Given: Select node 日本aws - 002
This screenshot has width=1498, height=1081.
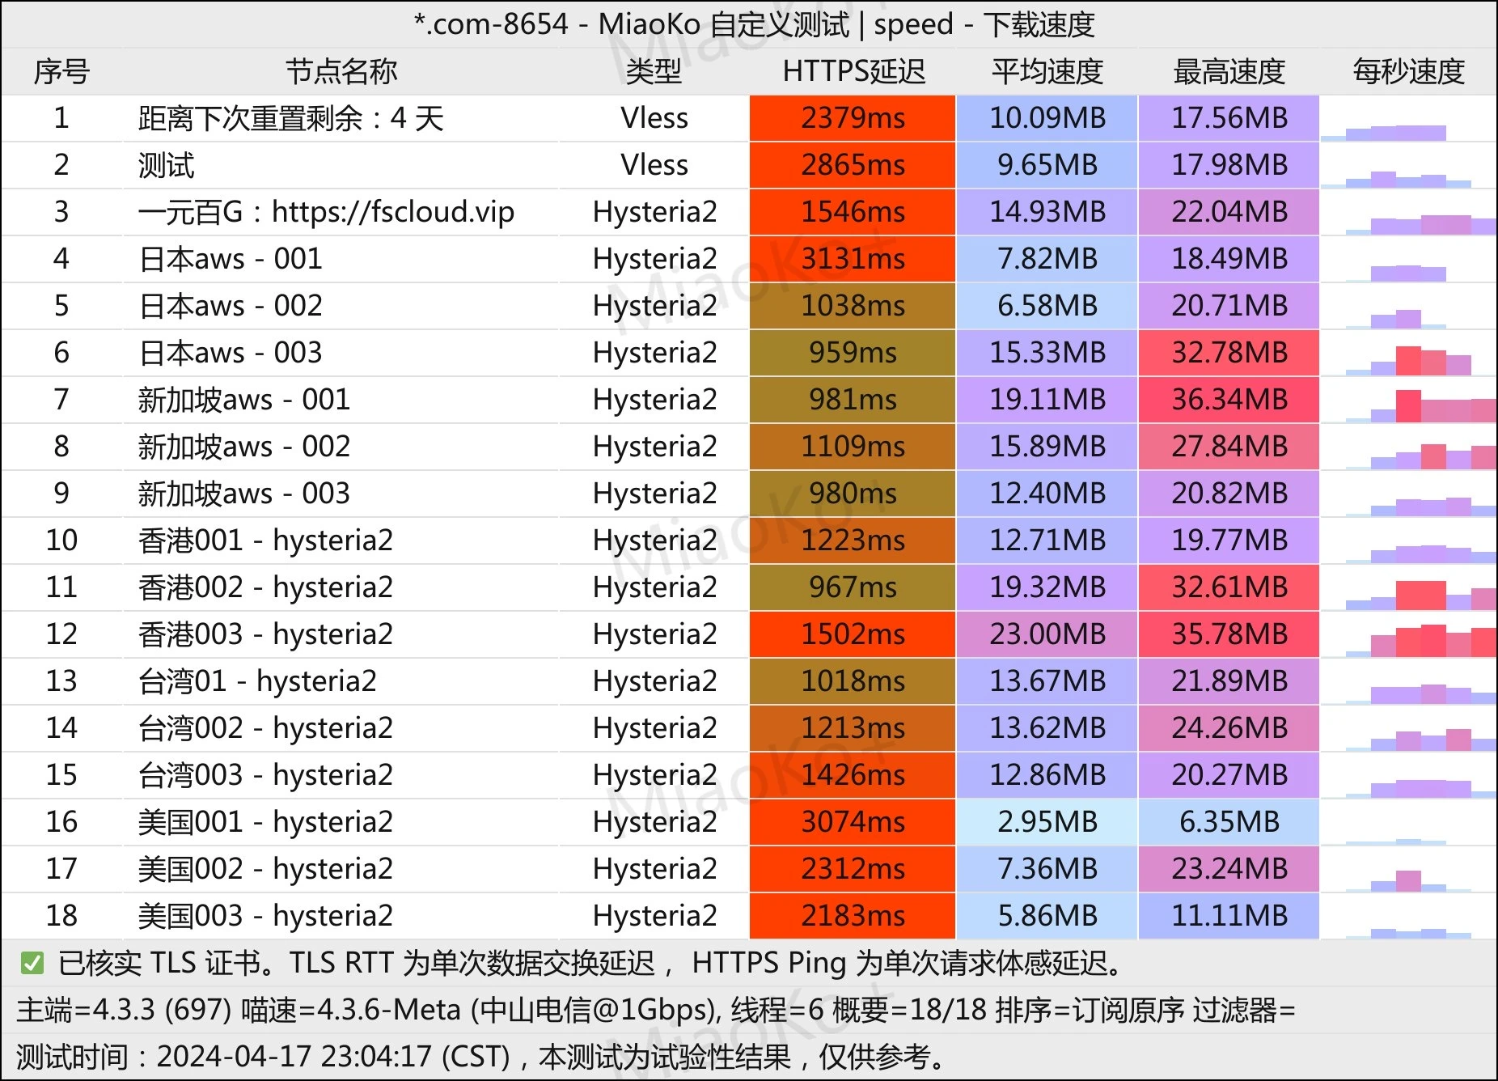Looking at the screenshot, I should [231, 306].
